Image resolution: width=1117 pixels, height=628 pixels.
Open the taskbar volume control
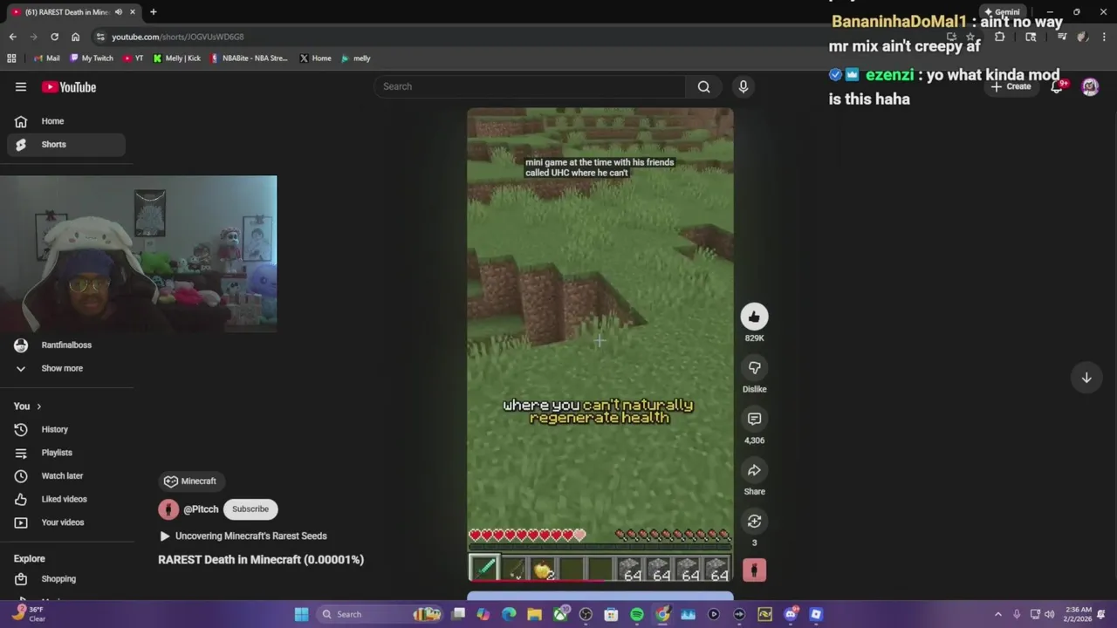click(x=1049, y=614)
